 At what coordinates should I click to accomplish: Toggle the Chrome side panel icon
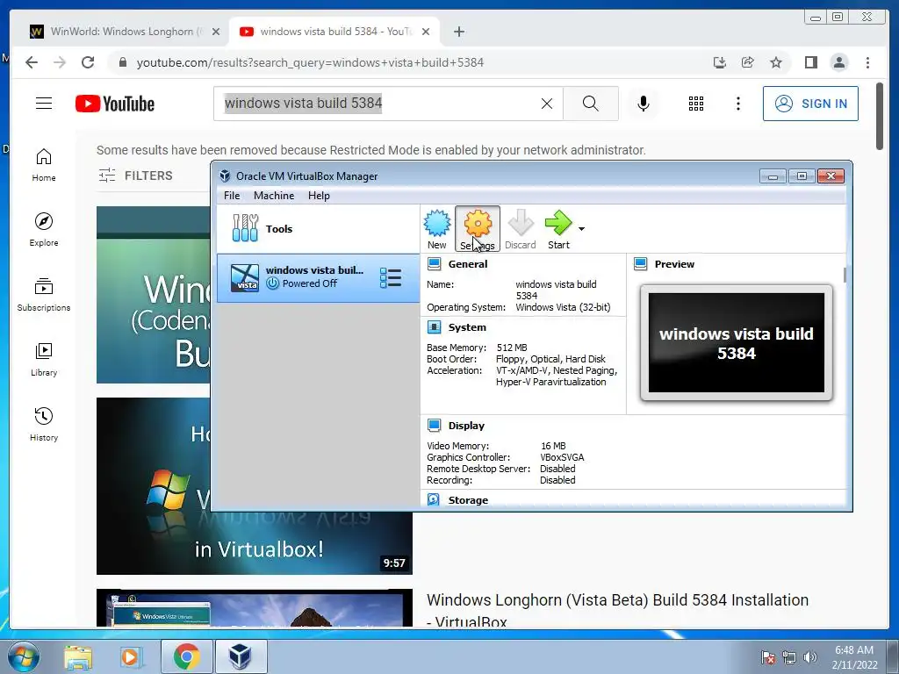(x=810, y=62)
